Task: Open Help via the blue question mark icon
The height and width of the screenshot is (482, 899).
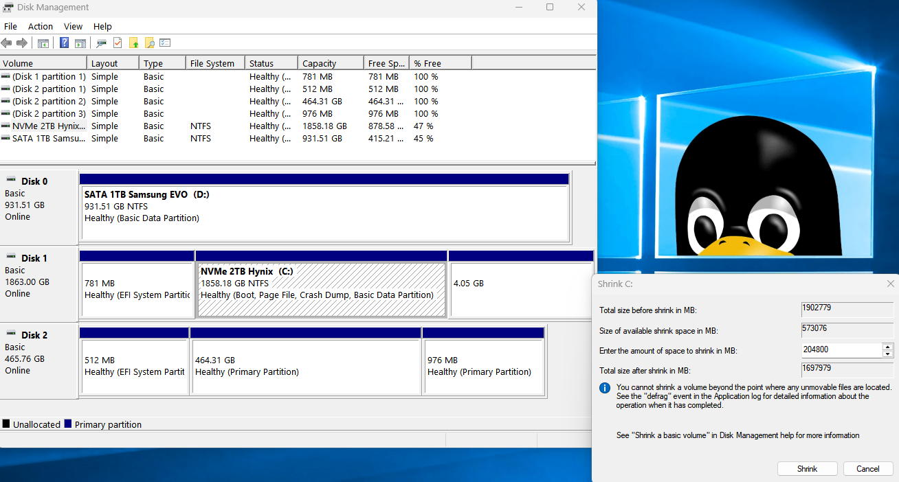Action: point(64,43)
